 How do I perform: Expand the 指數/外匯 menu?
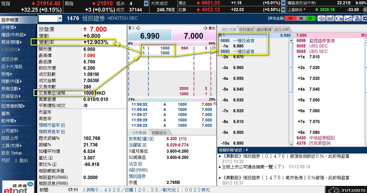[11, 81]
